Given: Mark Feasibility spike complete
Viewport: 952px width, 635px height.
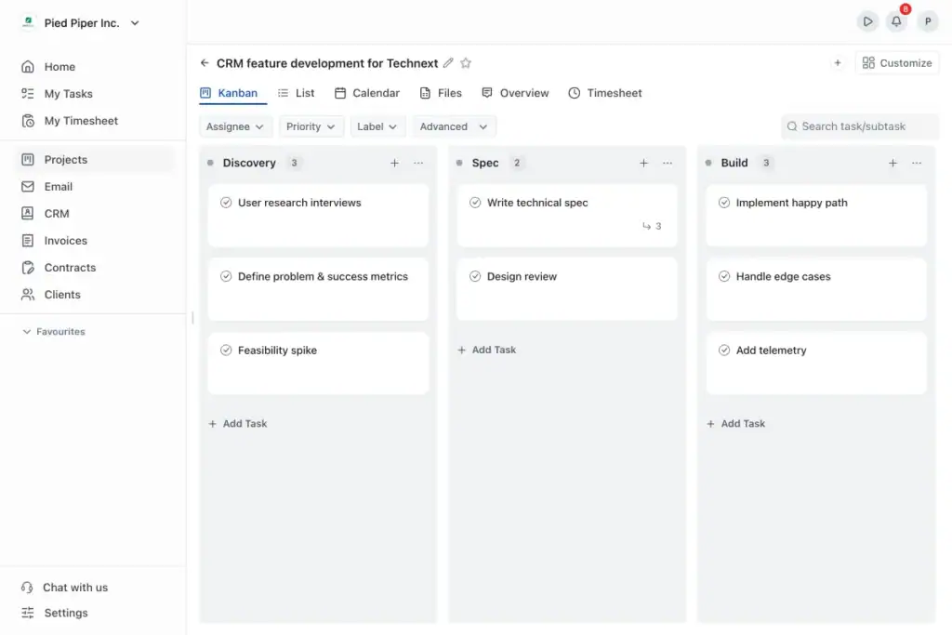Looking at the screenshot, I should [226, 351].
